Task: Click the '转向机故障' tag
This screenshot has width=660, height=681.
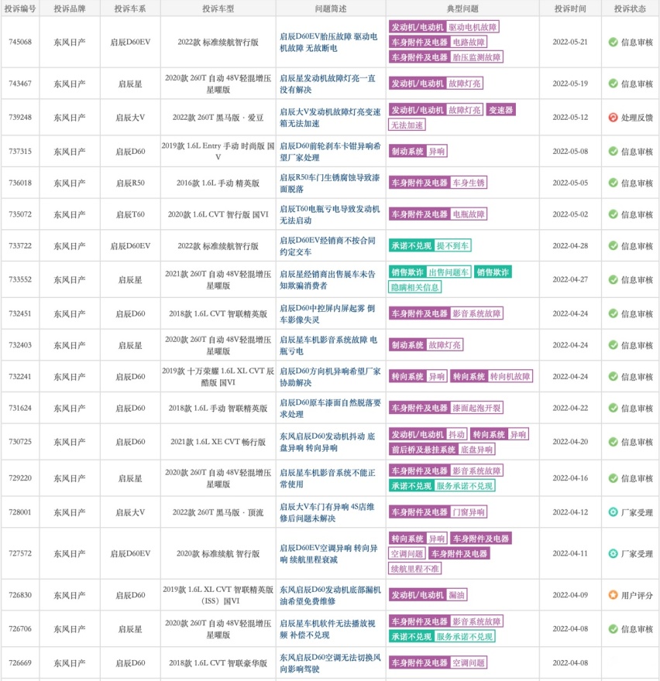Action: click(x=510, y=377)
